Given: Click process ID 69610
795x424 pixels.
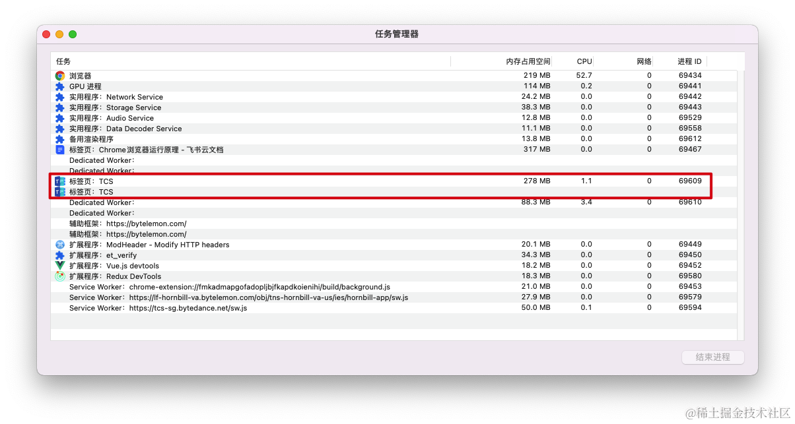Looking at the screenshot, I should pyautogui.click(x=690, y=202).
